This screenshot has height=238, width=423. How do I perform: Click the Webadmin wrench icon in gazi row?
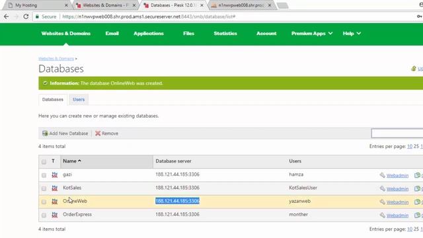pyautogui.click(x=382, y=175)
